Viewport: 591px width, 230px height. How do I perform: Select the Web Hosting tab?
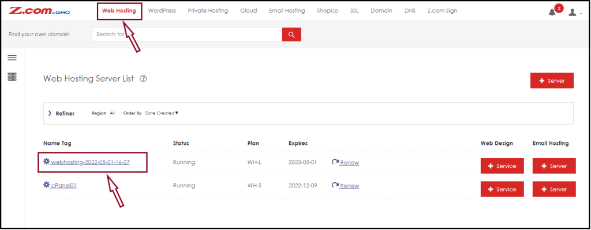coord(119,11)
